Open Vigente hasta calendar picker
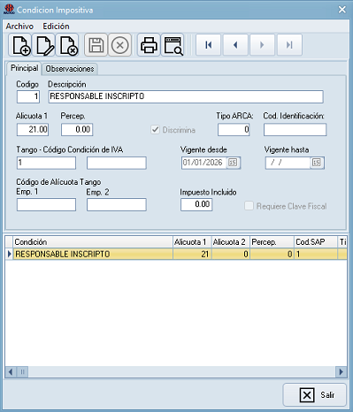This screenshot has height=412, width=353. pos(317,163)
